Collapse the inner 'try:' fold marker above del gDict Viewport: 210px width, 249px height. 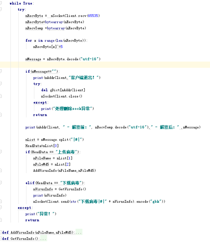1,84
